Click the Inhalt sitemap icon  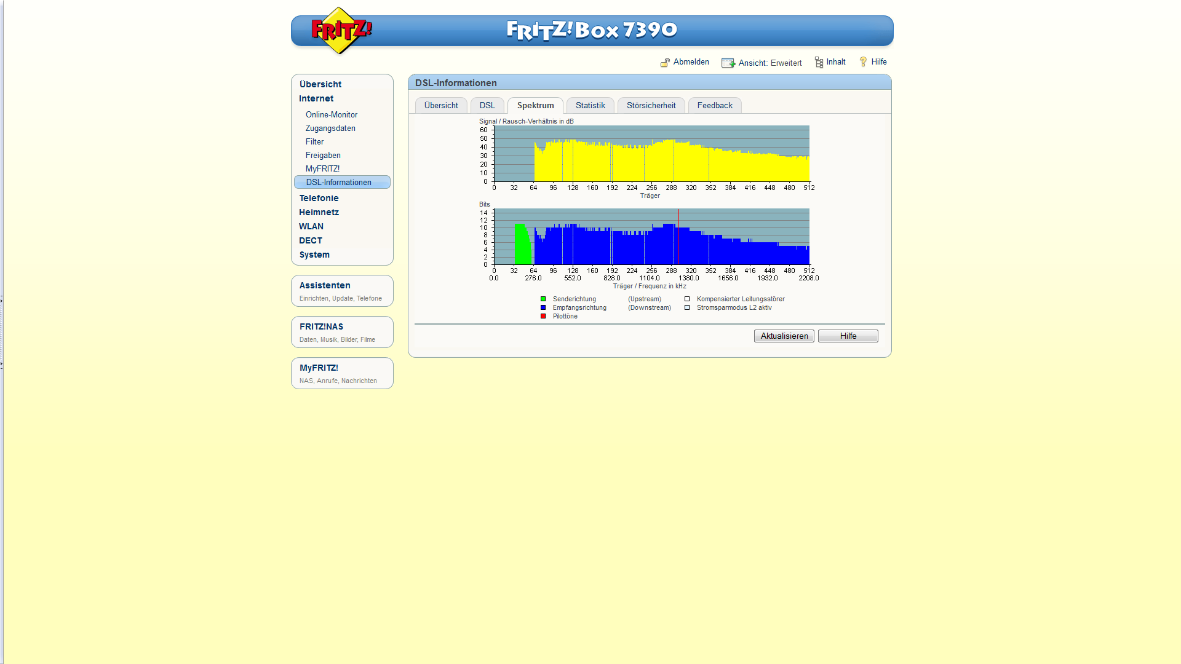coord(819,62)
